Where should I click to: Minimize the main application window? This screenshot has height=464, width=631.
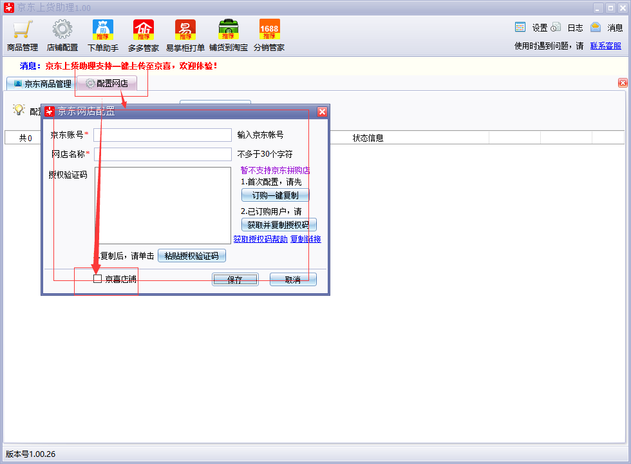[598, 8]
